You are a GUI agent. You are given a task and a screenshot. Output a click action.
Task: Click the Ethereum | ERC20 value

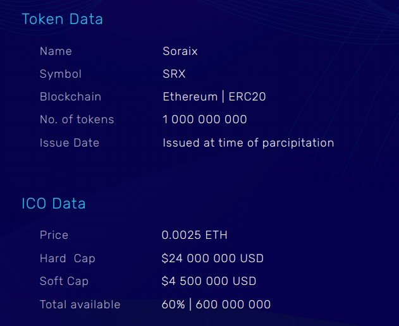(x=214, y=97)
